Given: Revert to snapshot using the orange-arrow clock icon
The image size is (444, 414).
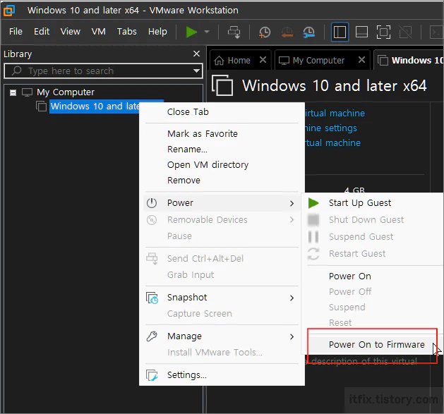Looking at the screenshot, I should [287, 32].
